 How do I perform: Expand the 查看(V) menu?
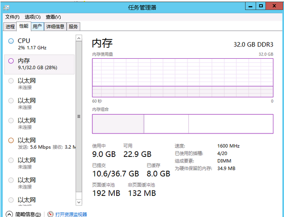(53, 17)
